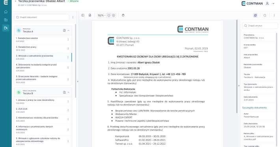
Task: Click the document viewer vertical scrollbar
Action: point(237,67)
